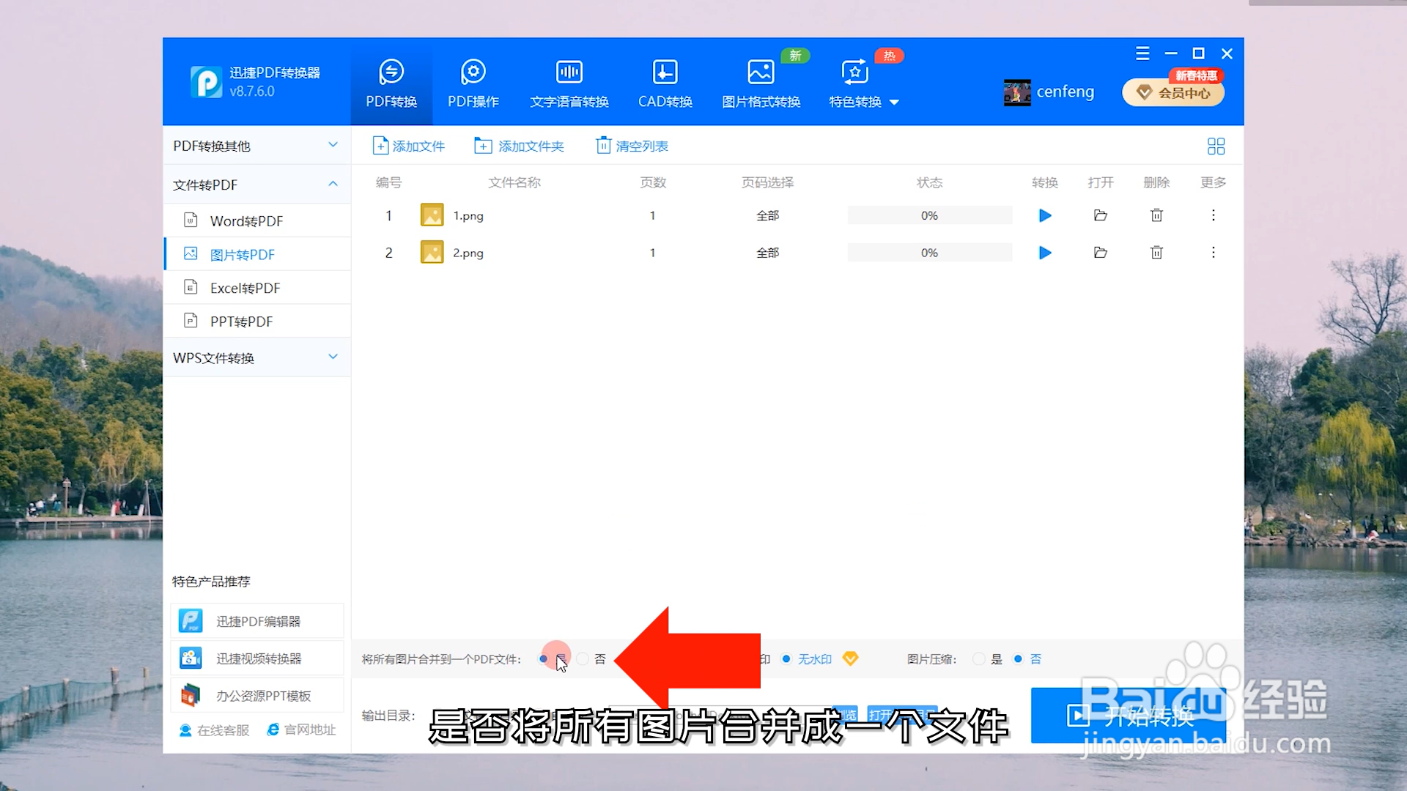The width and height of the screenshot is (1407, 791).
Task: Open the output folder icon for 1.png
Action: (1100, 215)
